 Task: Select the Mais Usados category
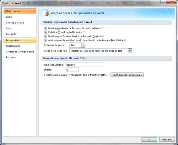pyautogui.click(x=20, y=11)
